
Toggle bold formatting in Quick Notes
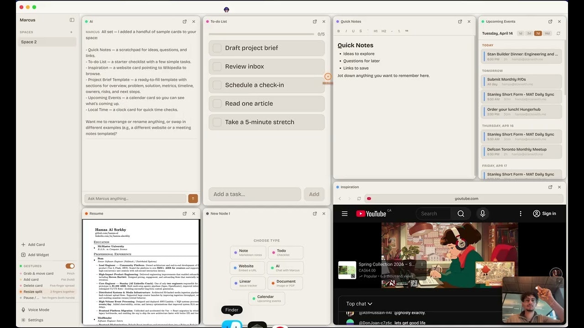[x=339, y=31]
